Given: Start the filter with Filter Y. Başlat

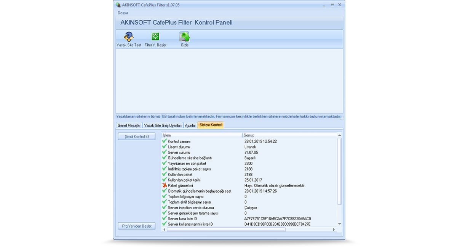Looking at the screenshot, I should [x=155, y=37].
